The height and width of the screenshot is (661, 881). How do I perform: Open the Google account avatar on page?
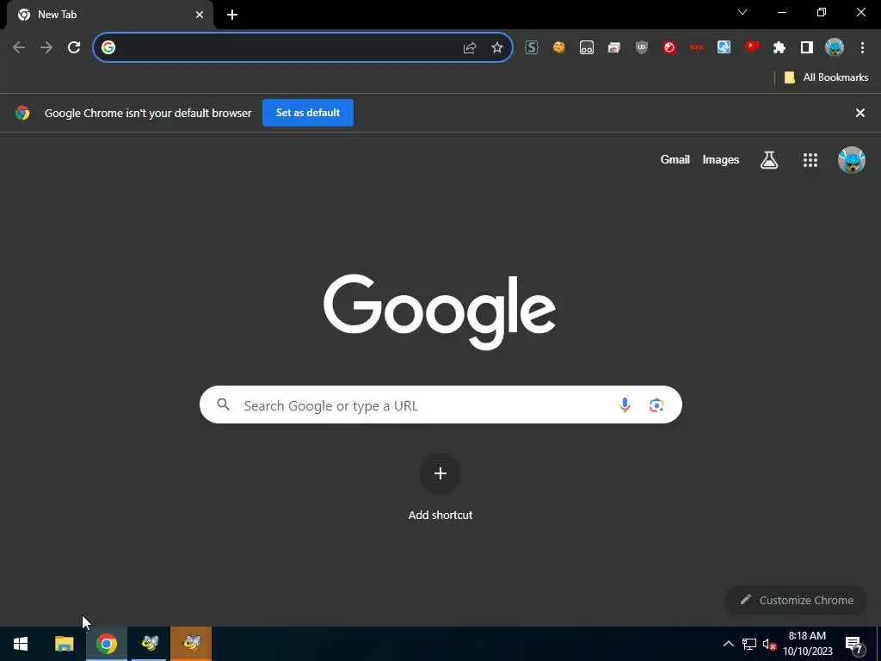click(x=851, y=160)
